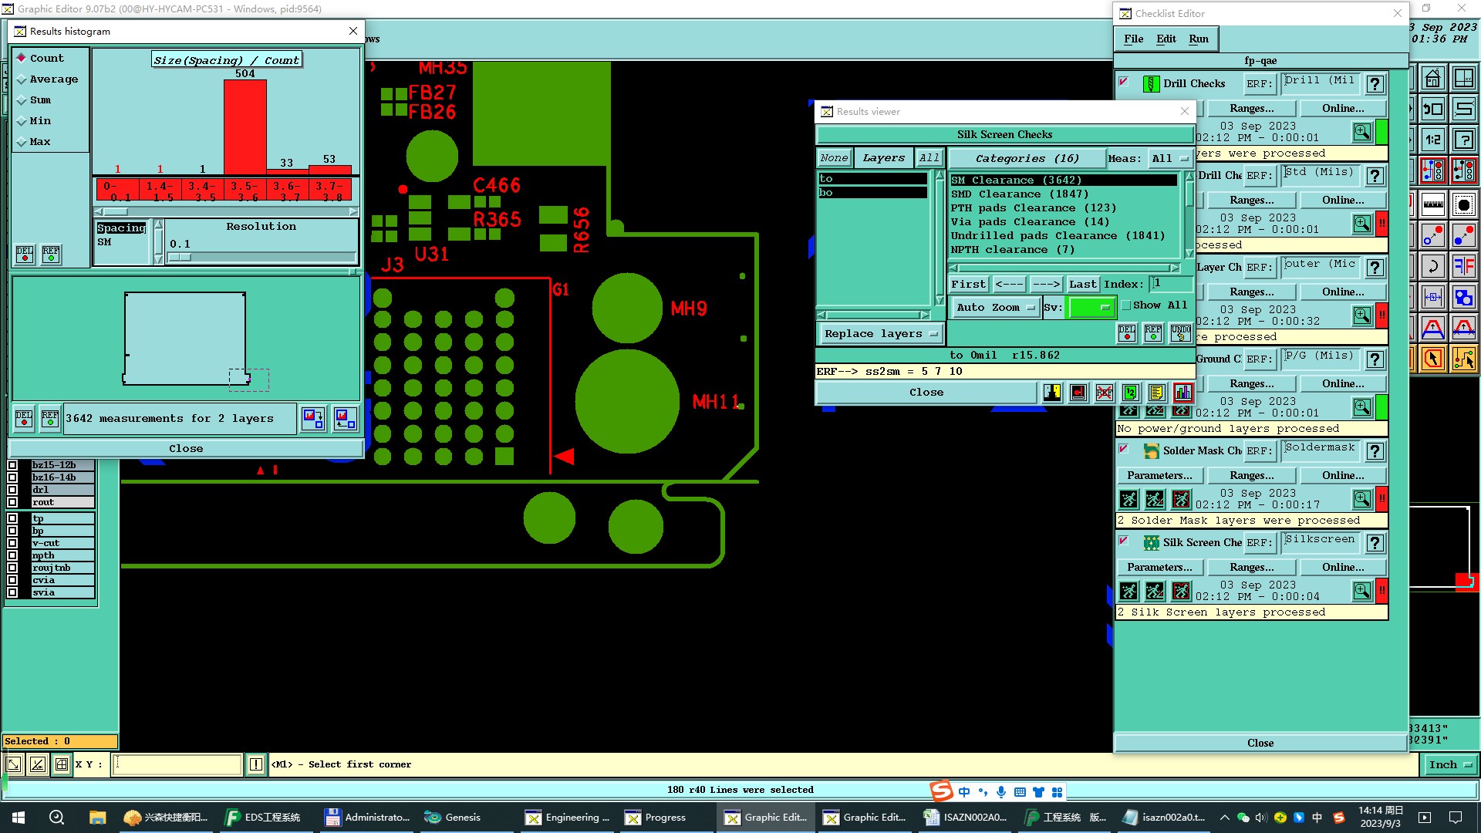The width and height of the screenshot is (1481, 833).
Task: Click the 1:2 zoom icon
Action: pyautogui.click(x=1433, y=140)
